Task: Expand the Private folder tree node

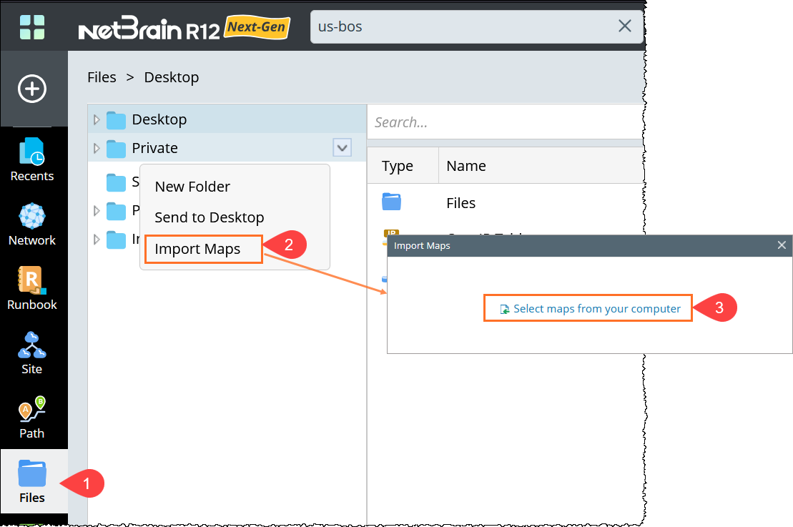Action: tap(97, 148)
